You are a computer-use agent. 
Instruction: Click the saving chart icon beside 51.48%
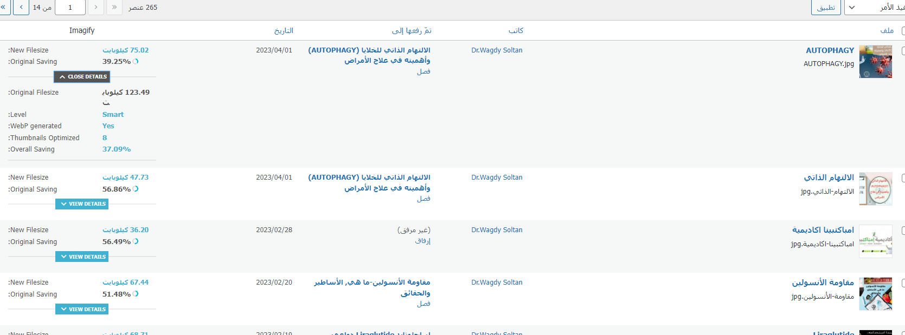[x=136, y=294]
